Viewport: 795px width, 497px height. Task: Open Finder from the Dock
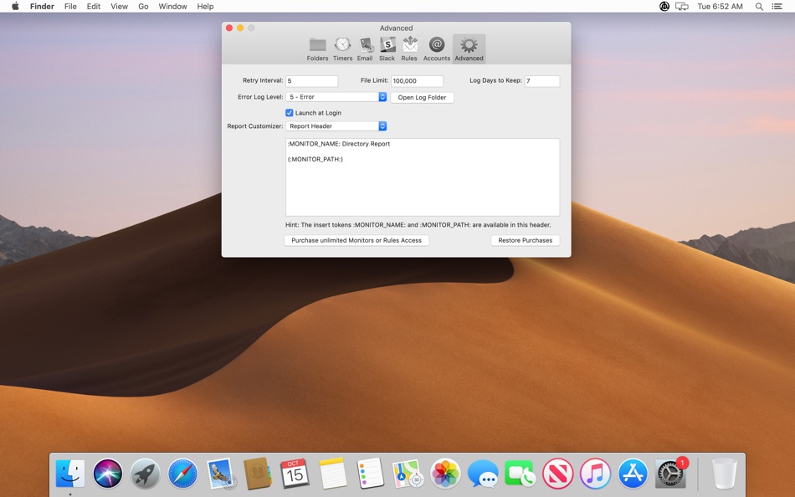(70, 474)
